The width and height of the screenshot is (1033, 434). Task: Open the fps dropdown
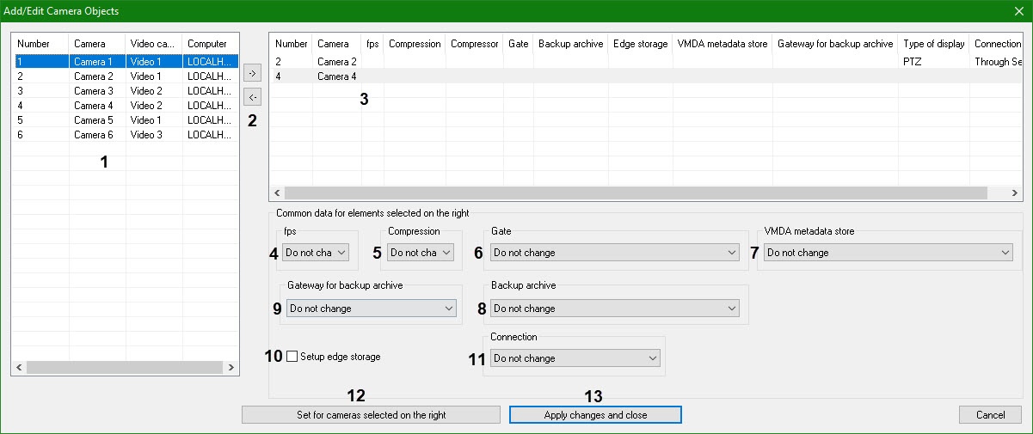(315, 253)
